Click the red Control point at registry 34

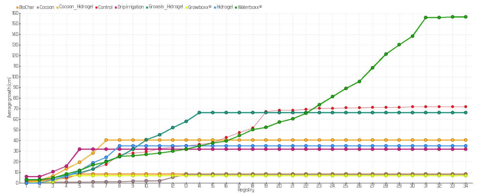(466, 107)
